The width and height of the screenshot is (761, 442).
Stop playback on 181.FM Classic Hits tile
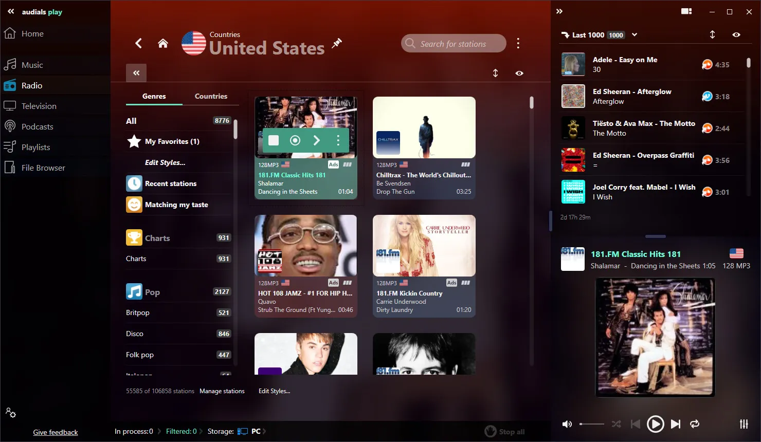[x=274, y=140]
